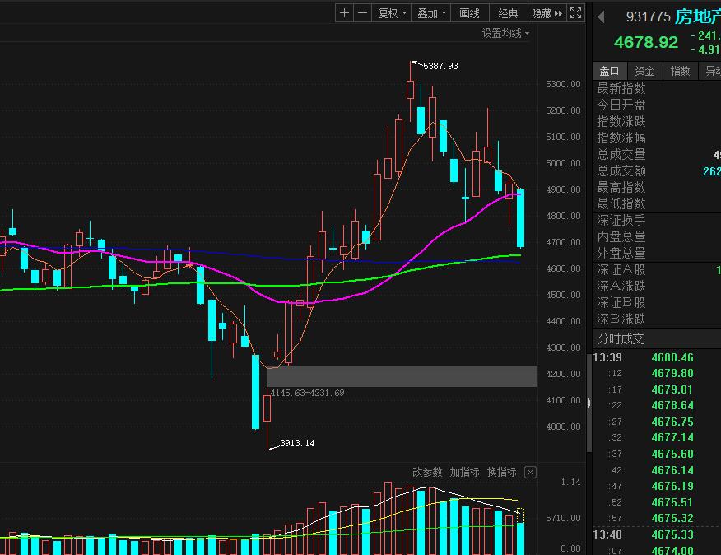Select the 4678.64 tick price
The image size is (721, 555).
point(672,405)
